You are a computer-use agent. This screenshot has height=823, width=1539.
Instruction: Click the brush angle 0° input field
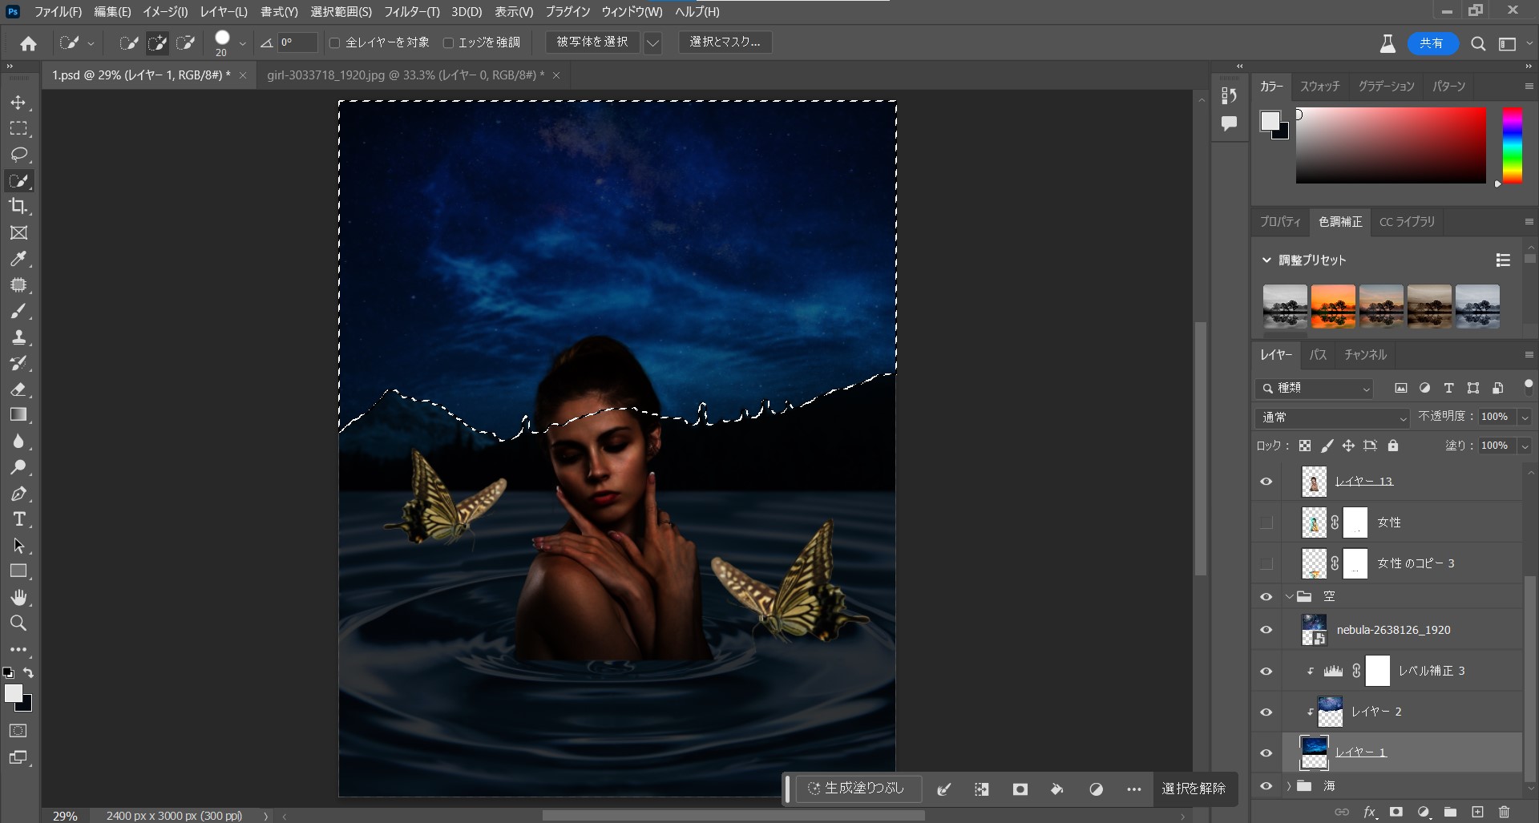[297, 42]
